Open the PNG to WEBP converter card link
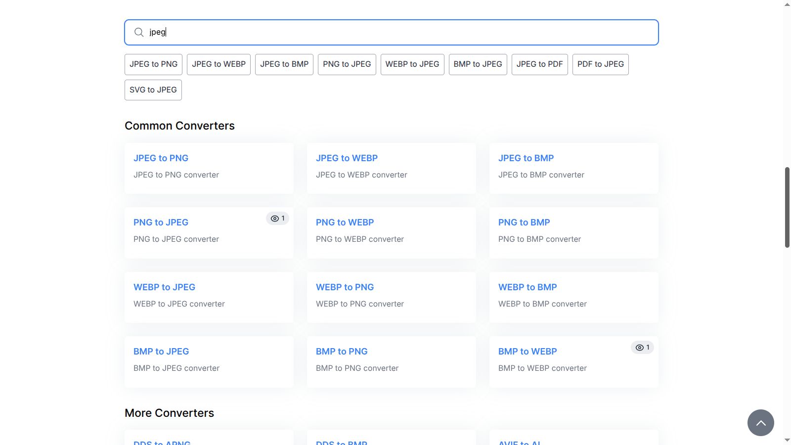 point(345,222)
